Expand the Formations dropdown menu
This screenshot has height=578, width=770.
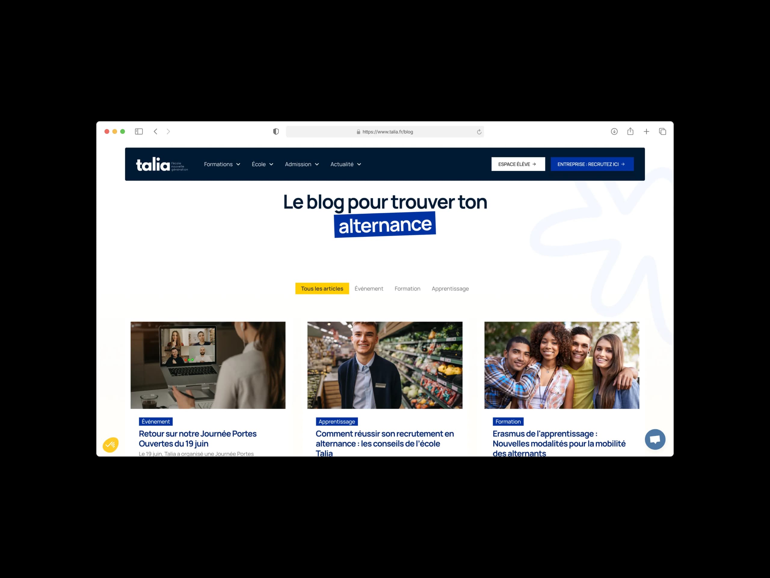coord(222,164)
